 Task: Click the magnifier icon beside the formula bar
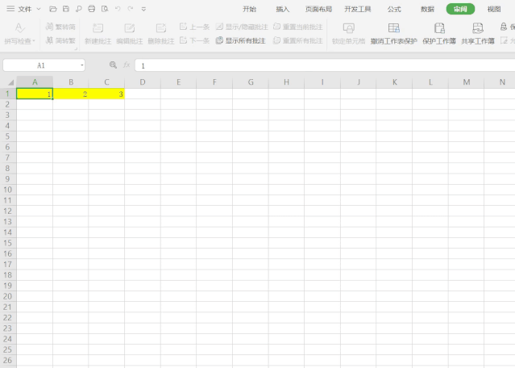pos(113,65)
